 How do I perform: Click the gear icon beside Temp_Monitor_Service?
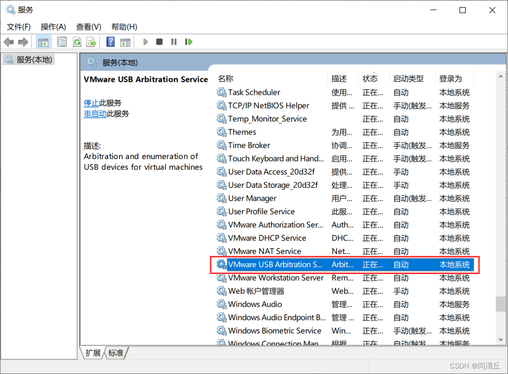(221, 119)
